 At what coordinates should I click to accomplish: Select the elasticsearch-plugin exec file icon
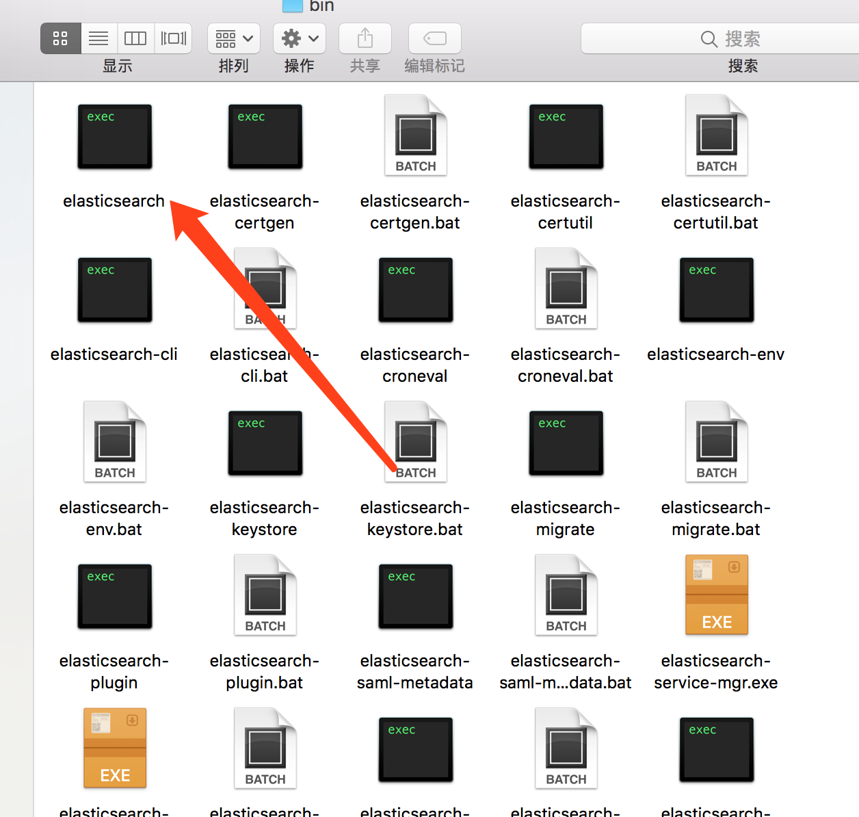(114, 596)
